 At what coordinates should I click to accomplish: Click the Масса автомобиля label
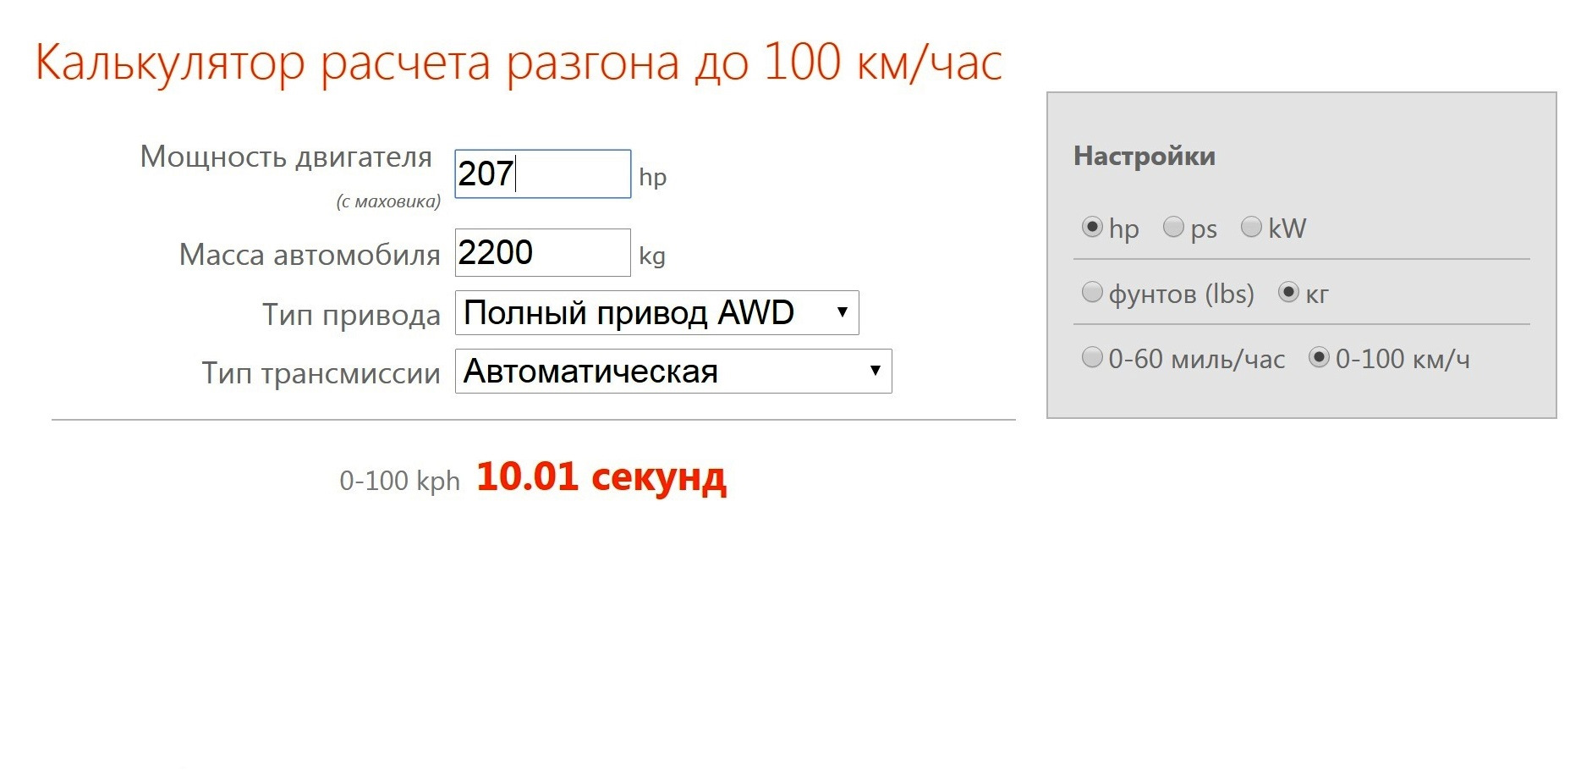[x=310, y=255]
